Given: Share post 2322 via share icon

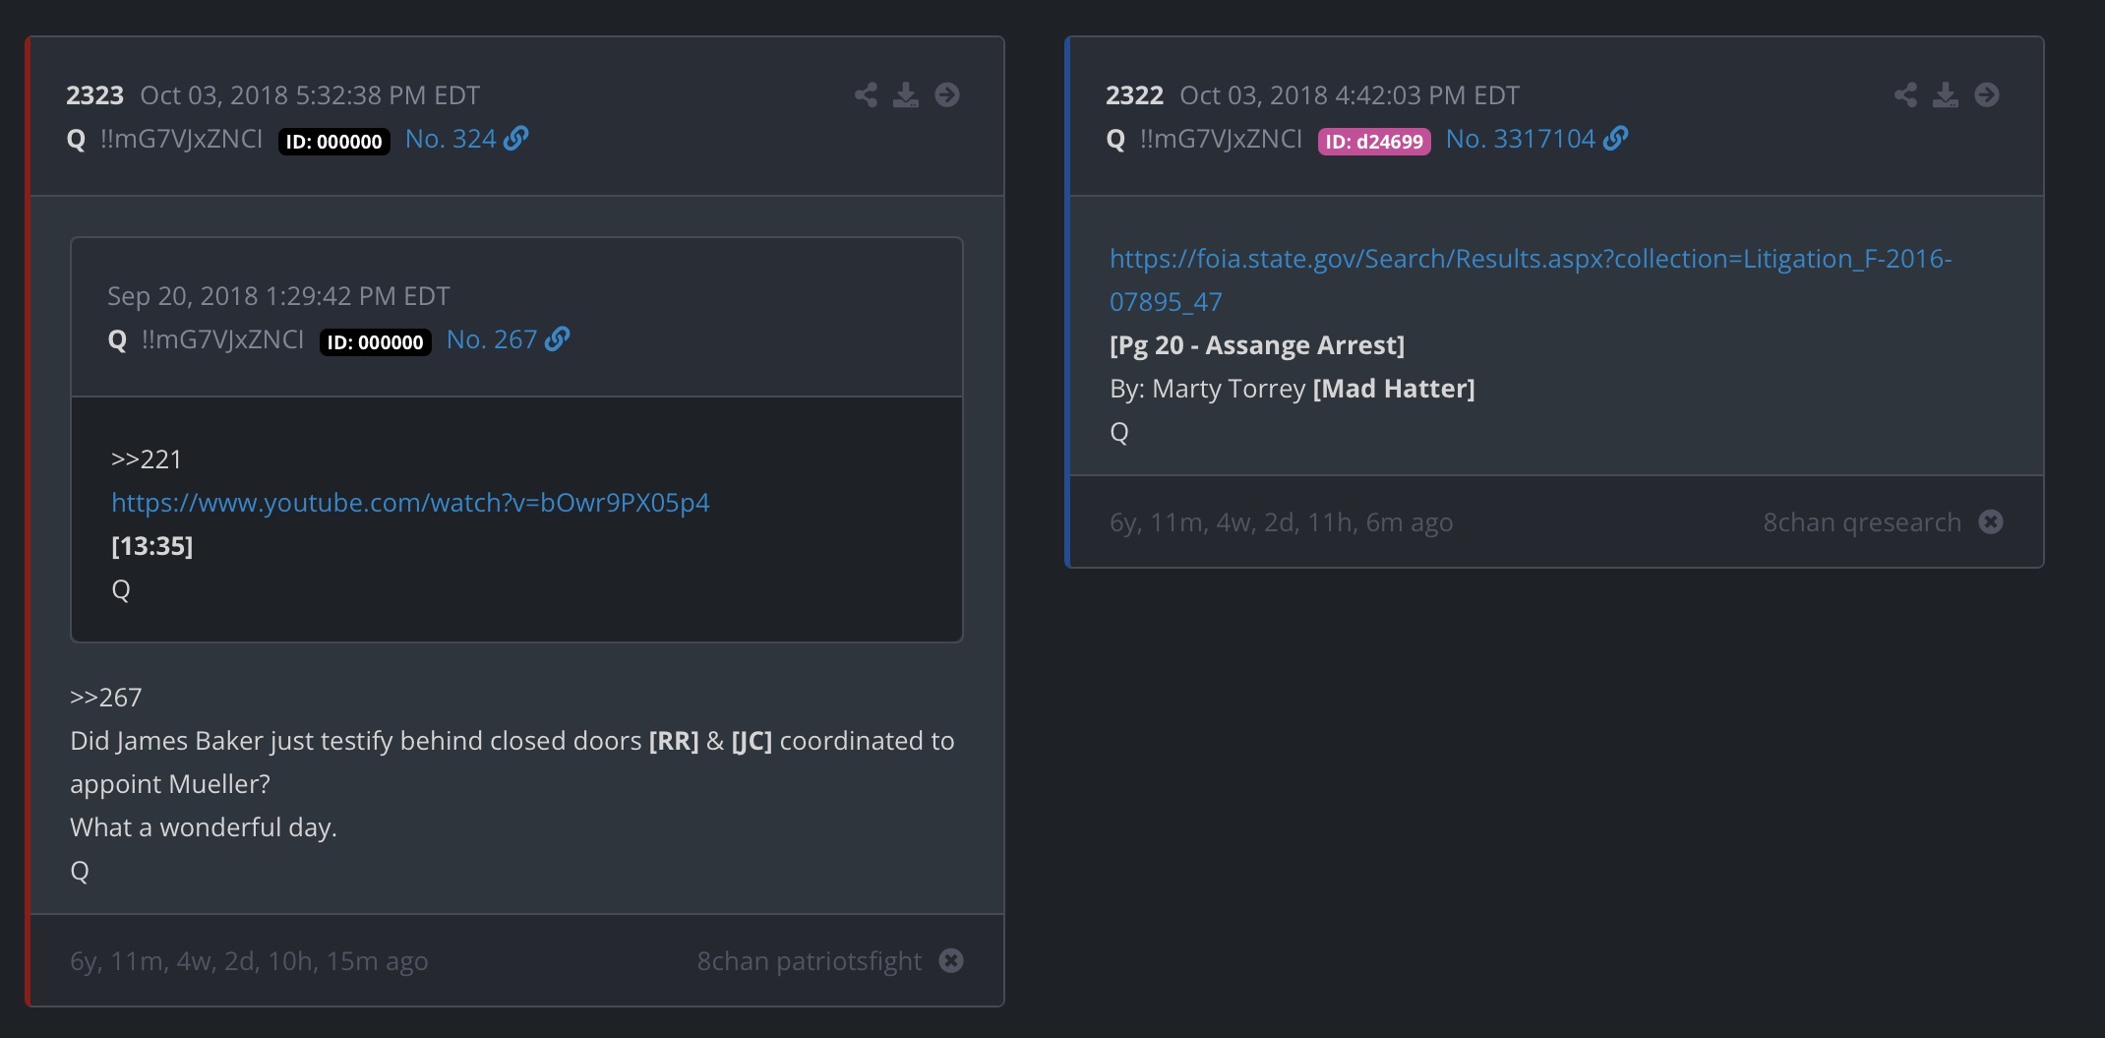Looking at the screenshot, I should (x=1905, y=95).
